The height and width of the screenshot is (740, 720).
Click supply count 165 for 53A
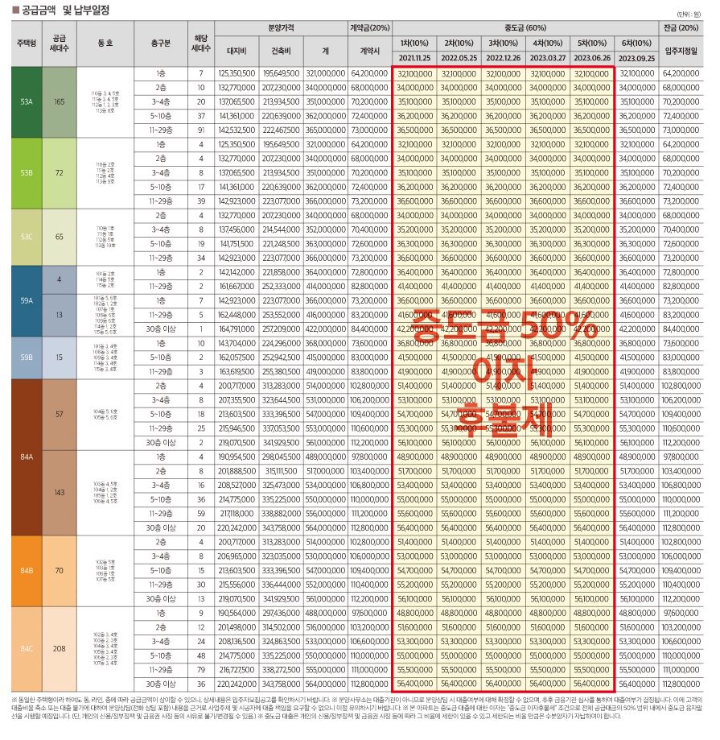click(59, 102)
